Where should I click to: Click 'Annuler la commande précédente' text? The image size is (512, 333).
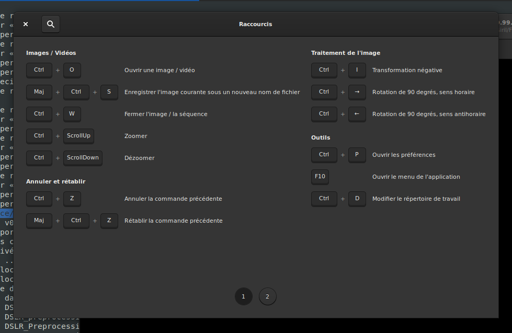point(173,199)
